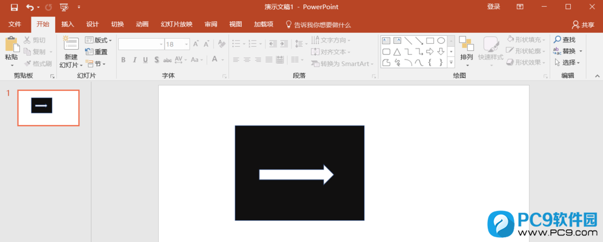Select the text box shape
This screenshot has height=242, width=603.
click(x=386, y=41)
